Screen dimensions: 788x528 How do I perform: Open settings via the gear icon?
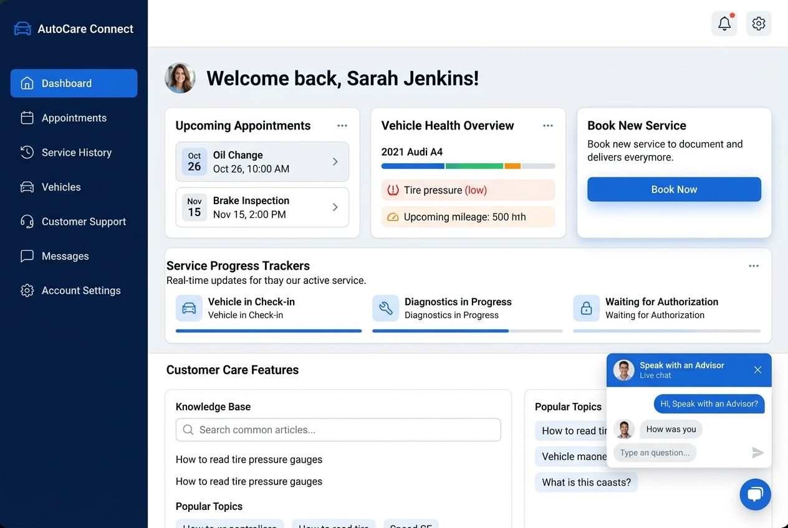[758, 24]
